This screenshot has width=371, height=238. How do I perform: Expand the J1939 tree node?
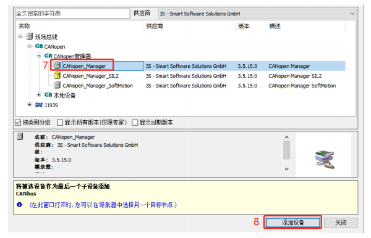pos(30,104)
